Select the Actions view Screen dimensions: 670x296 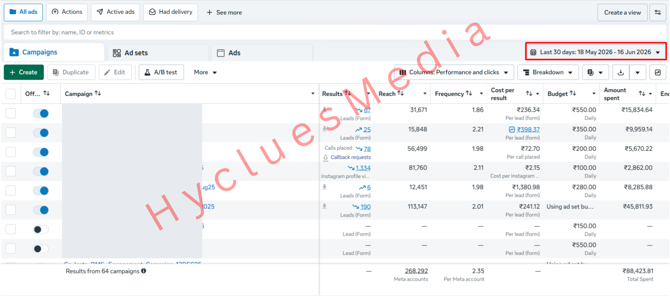click(67, 12)
